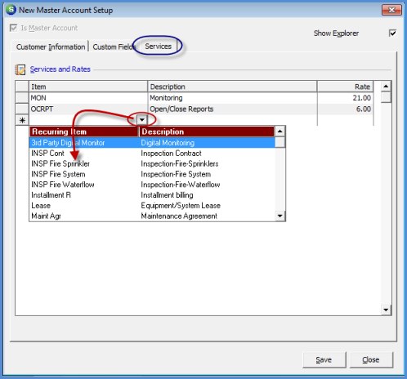Open the Services and Rates link
Image resolution: width=407 pixels, height=379 pixels.
point(60,69)
